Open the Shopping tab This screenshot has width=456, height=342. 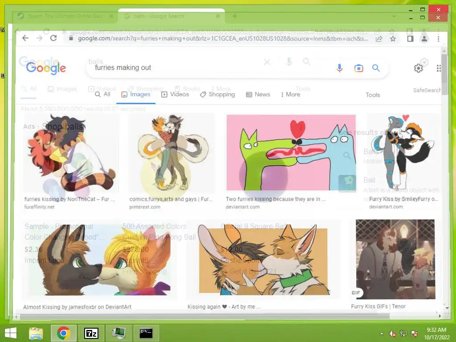(217, 94)
